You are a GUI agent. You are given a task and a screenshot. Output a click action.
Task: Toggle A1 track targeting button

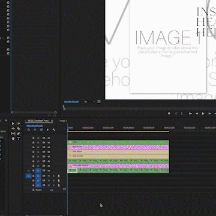pyautogui.click(x=38, y=176)
